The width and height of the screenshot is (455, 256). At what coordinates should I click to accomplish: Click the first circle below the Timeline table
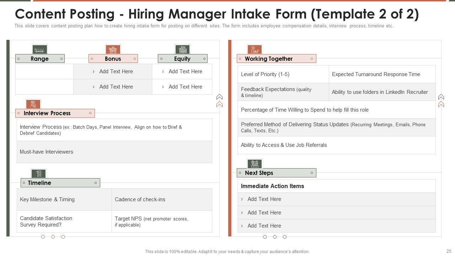coord(43,237)
